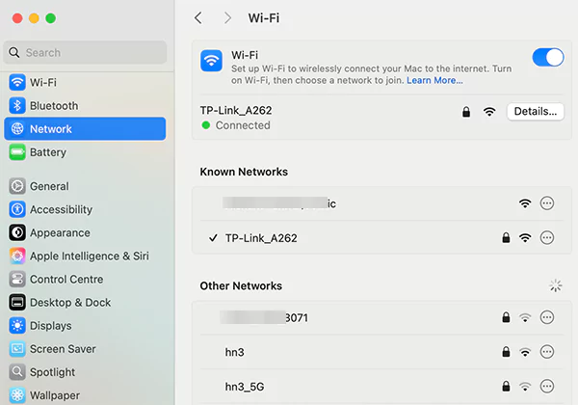Join the hn3 network
Viewport: 578px width, 405px height.
pos(381,352)
